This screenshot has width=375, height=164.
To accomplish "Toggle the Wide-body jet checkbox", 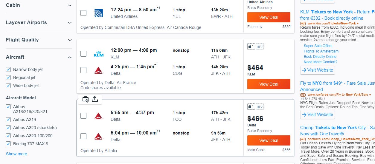I will (9, 86).
